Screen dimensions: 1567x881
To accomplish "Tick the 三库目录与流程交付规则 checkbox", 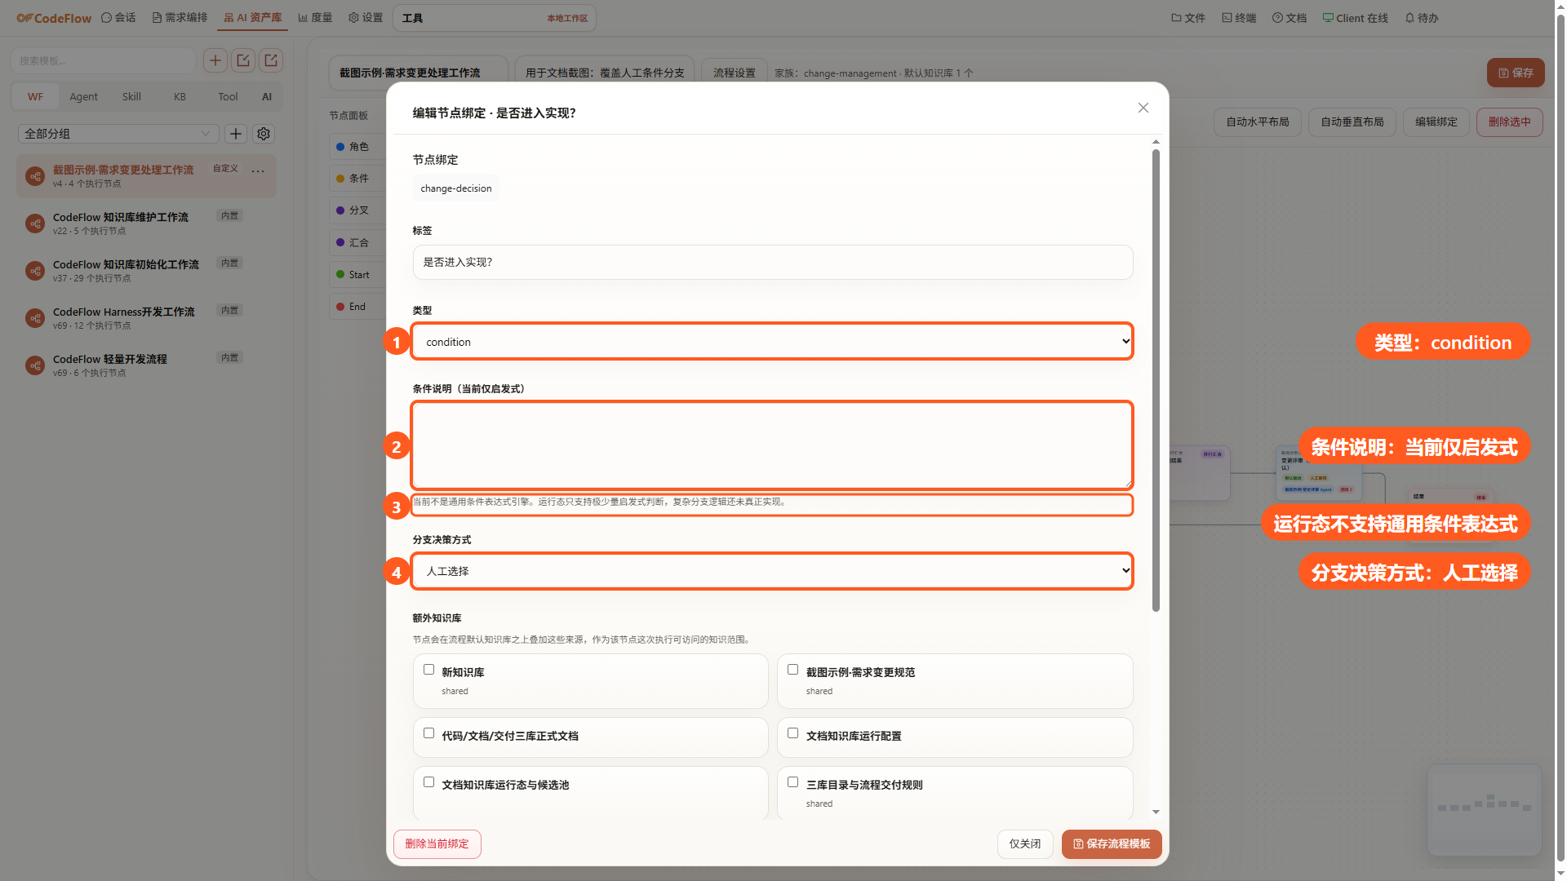I will click(x=792, y=782).
